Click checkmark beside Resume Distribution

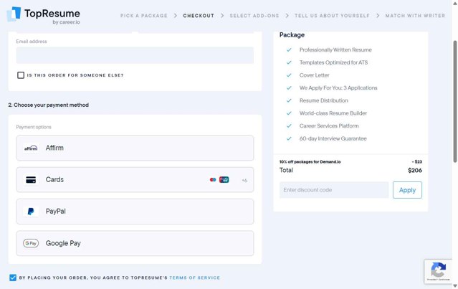289,100
